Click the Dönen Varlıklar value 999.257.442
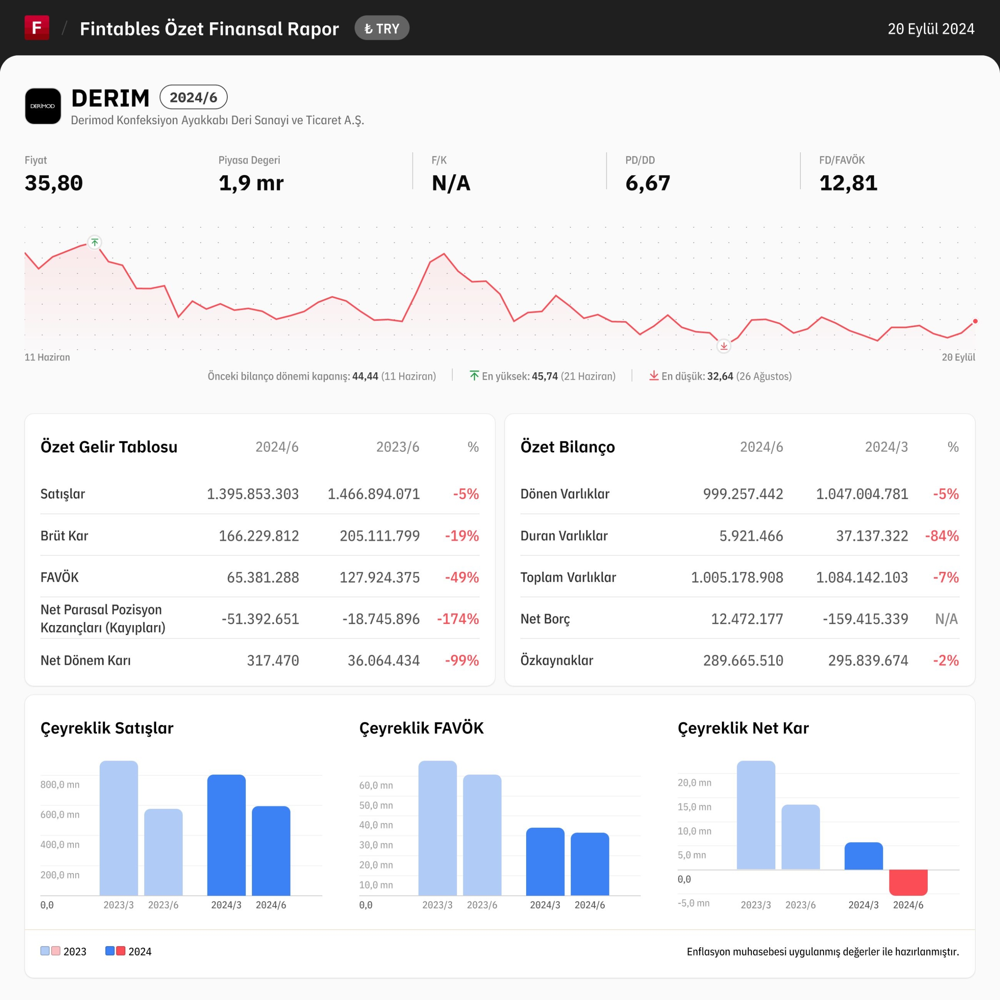 click(x=743, y=494)
